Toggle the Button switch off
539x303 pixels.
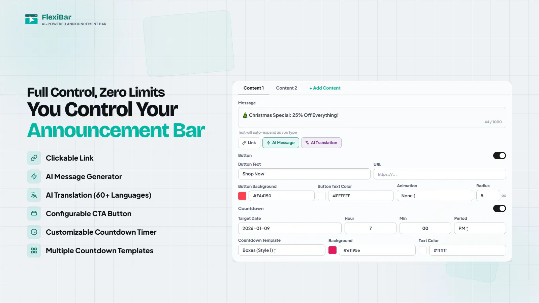500,156
